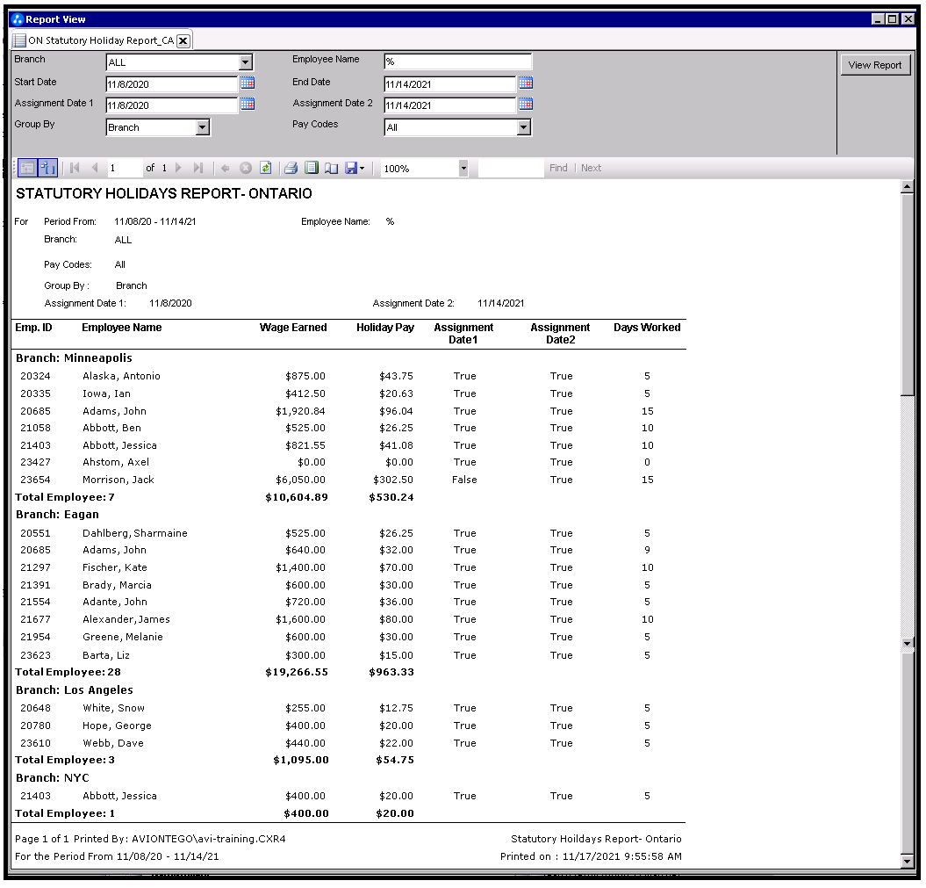Close the ON Statutory Holiday Report tab
Viewport: 926px width, 888px height.
[x=183, y=40]
